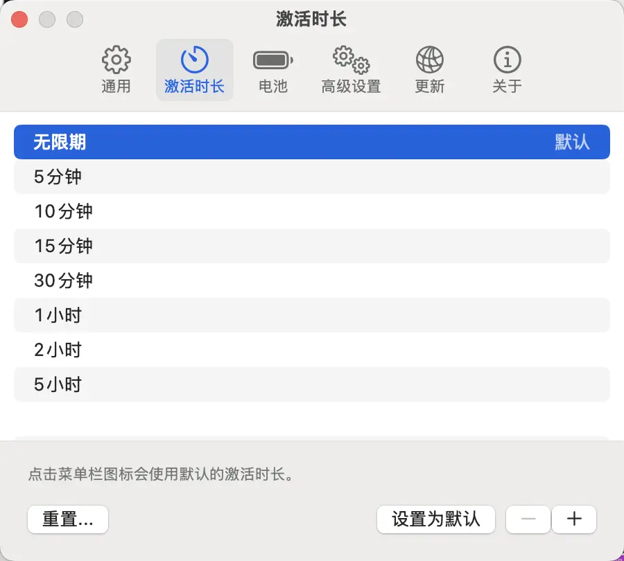Open the 通用 general settings gear icon

[116, 60]
